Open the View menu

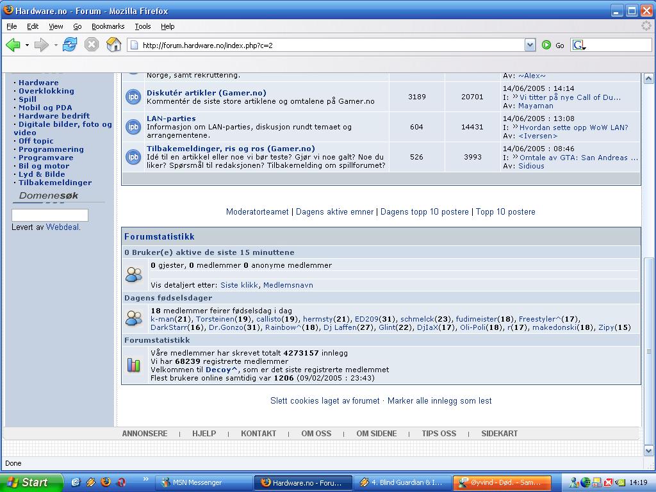[56, 26]
